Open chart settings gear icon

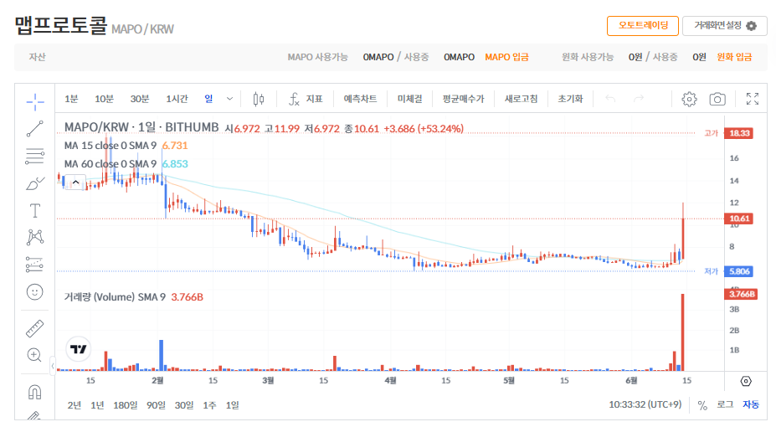point(689,99)
